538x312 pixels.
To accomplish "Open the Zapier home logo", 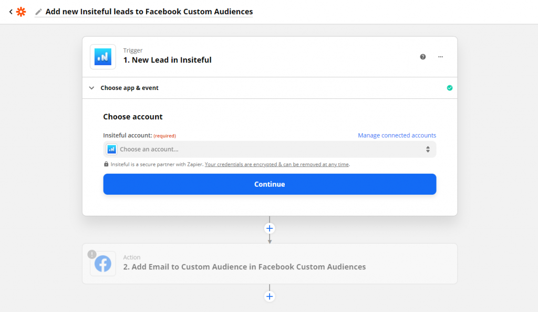I will 21,12.
